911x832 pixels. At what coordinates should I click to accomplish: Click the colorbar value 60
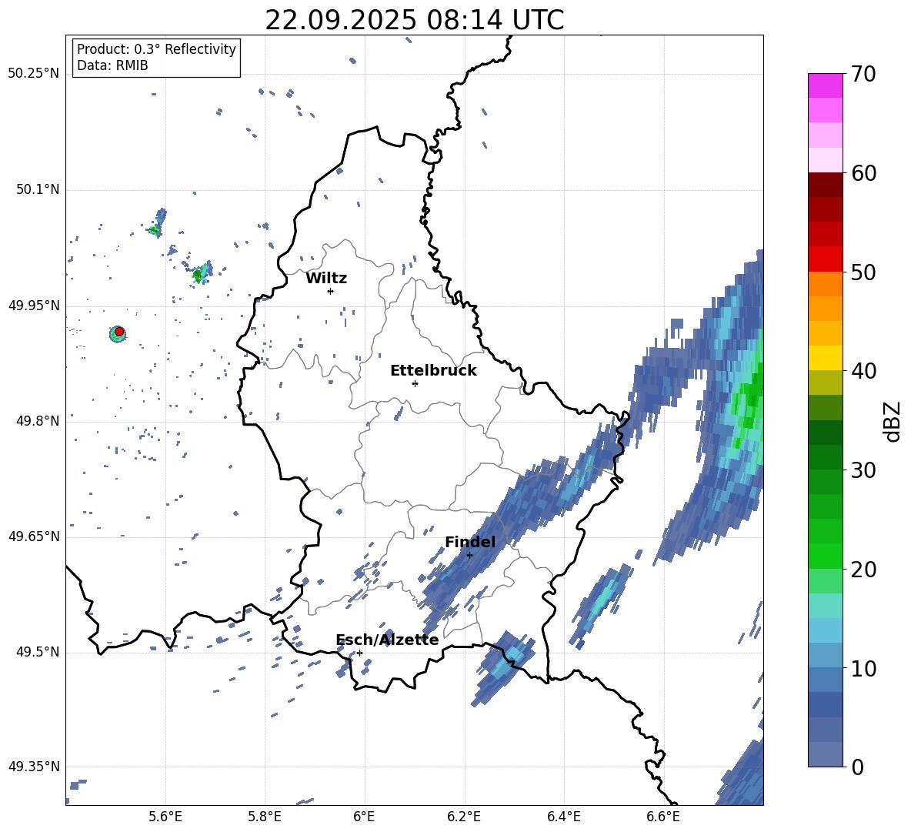[x=863, y=173]
